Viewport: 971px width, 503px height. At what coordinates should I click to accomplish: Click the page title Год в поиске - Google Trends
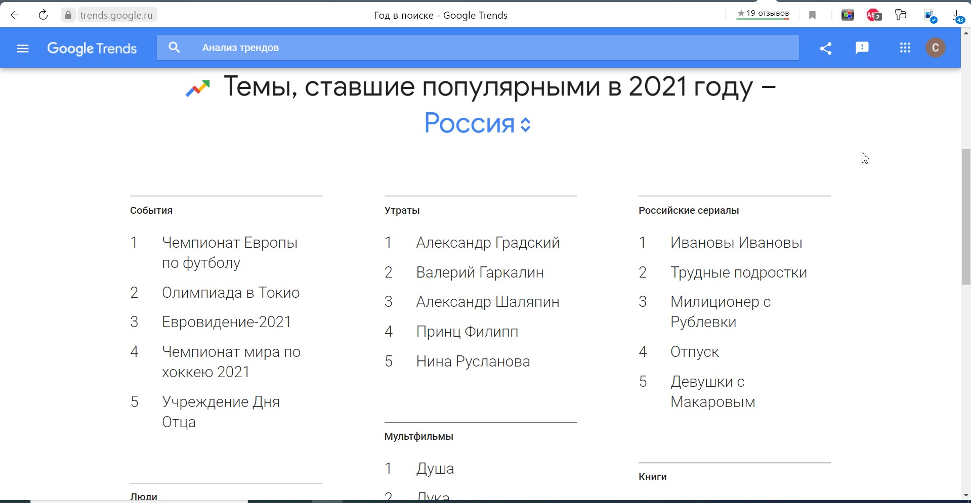(x=441, y=15)
